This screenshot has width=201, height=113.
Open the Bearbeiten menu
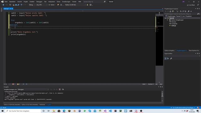coord(13,2)
